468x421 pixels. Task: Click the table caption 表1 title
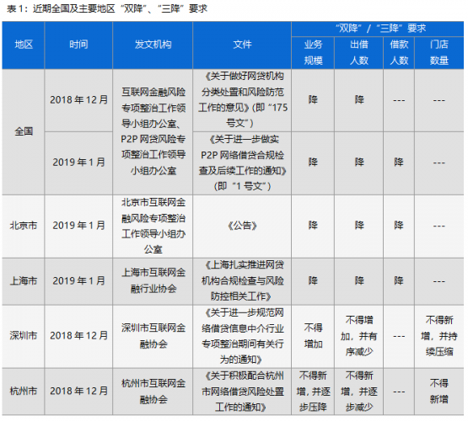click(107, 8)
